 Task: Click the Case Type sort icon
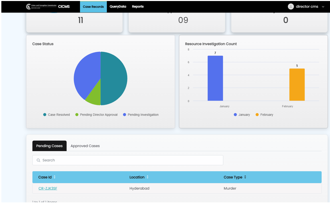point(245,177)
